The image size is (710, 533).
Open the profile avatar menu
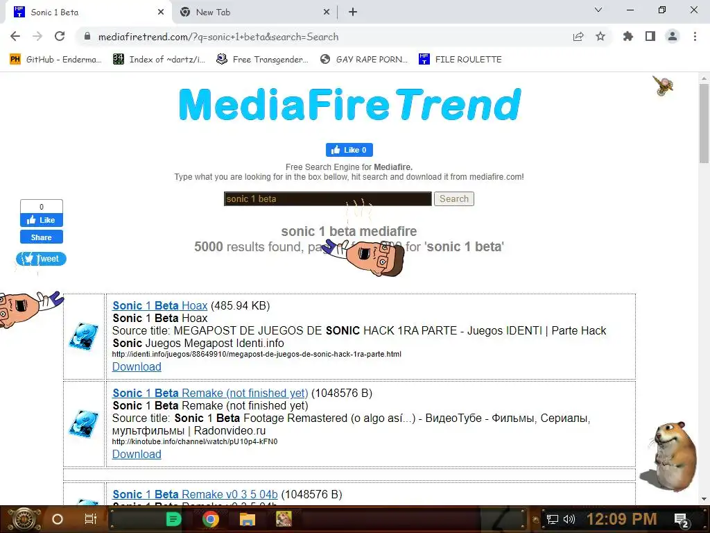673,36
